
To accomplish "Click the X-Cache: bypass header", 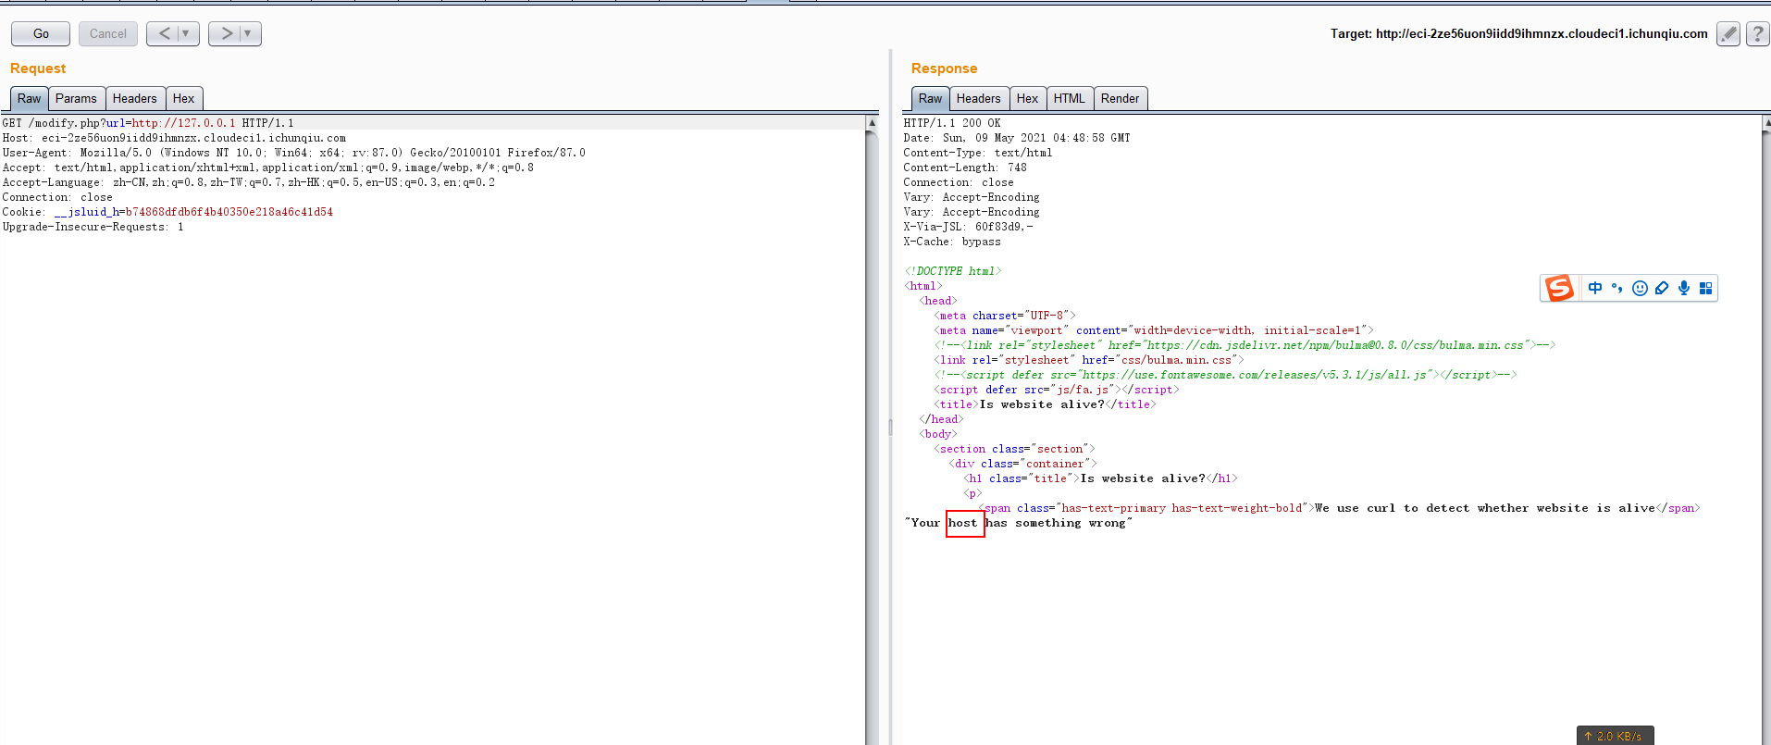I will [x=952, y=242].
